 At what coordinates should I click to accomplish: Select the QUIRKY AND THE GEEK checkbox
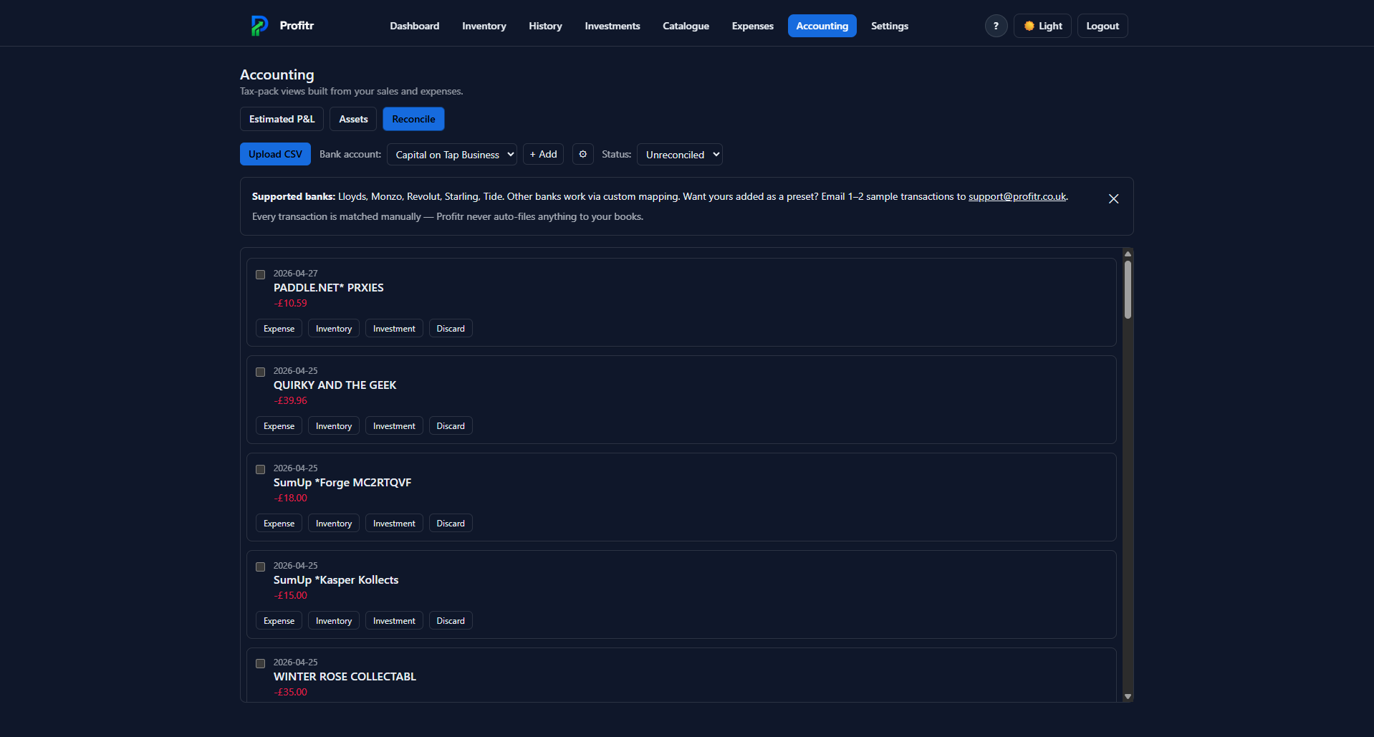pyautogui.click(x=261, y=372)
